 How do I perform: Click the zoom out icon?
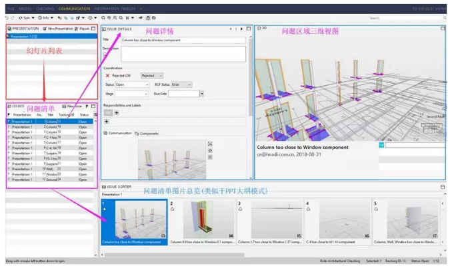[115, 18]
